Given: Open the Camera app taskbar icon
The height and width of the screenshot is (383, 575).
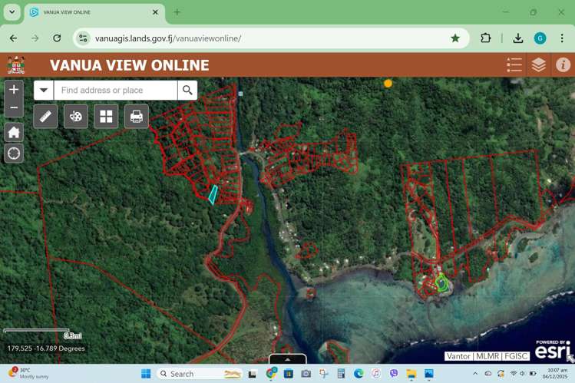Looking at the screenshot, I should 306,374.
